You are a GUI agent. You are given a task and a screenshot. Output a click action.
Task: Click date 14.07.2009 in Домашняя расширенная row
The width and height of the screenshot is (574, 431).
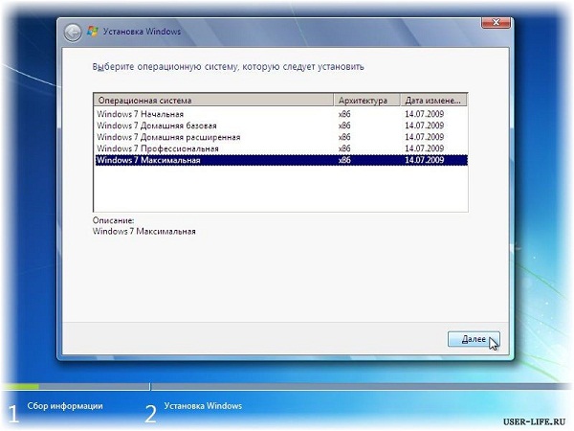pyautogui.click(x=424, y=137)
